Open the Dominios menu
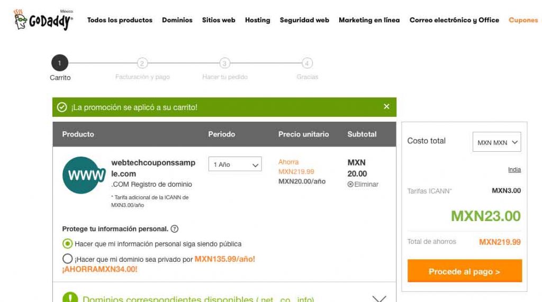Viewport: 542px width, 302px height. coord(177,20)
